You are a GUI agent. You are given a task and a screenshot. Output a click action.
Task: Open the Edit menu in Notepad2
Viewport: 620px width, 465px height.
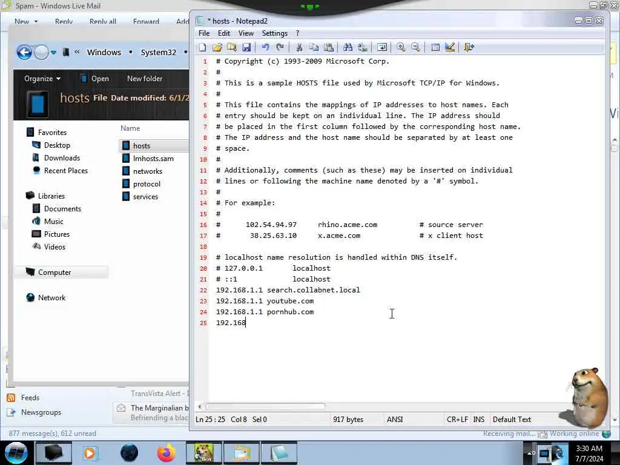[224, 33]
